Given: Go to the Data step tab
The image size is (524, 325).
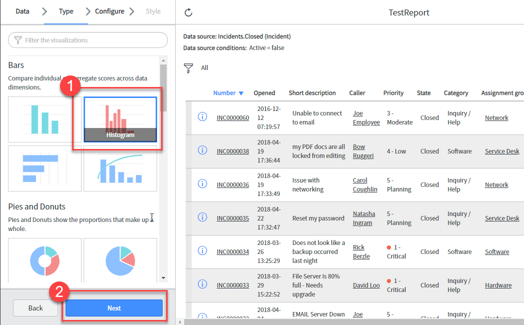Looking at the screenshot, I should tap(23, 11).
